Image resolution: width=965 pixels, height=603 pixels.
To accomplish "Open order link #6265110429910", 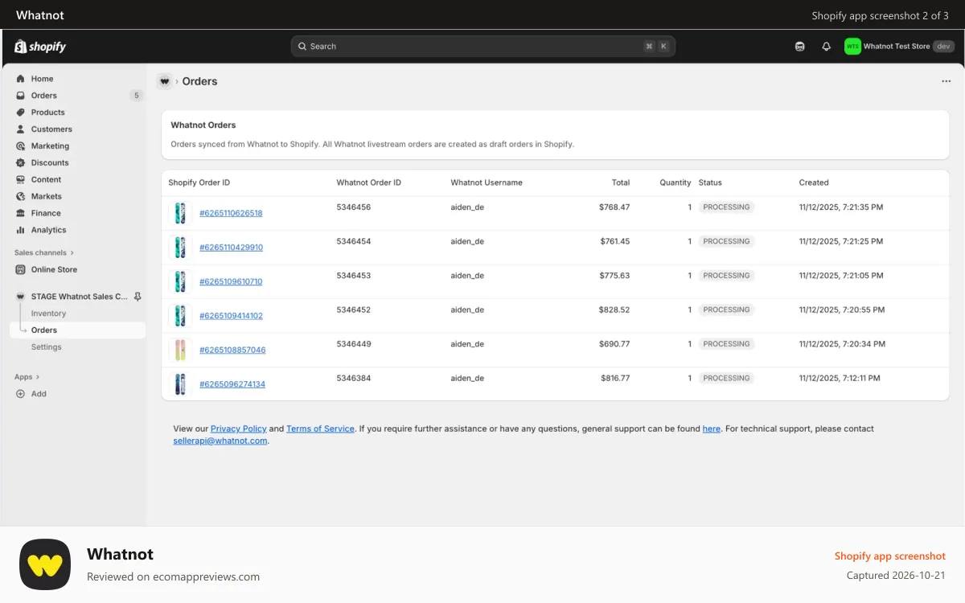I will (x=231, y=248).
